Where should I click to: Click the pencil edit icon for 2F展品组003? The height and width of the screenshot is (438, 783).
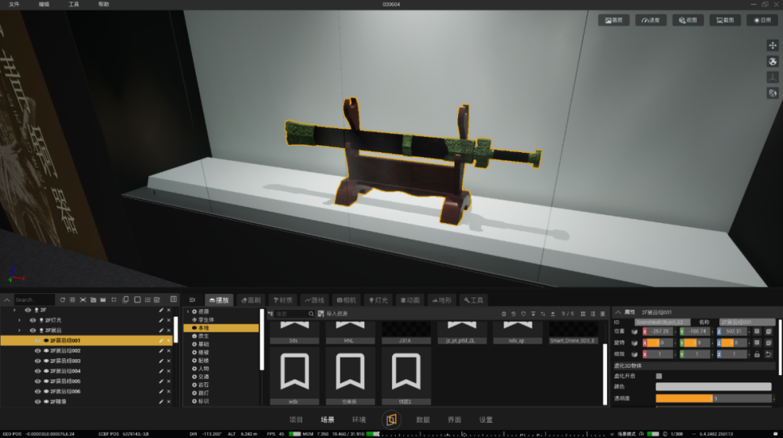click(x=161, y=361)
